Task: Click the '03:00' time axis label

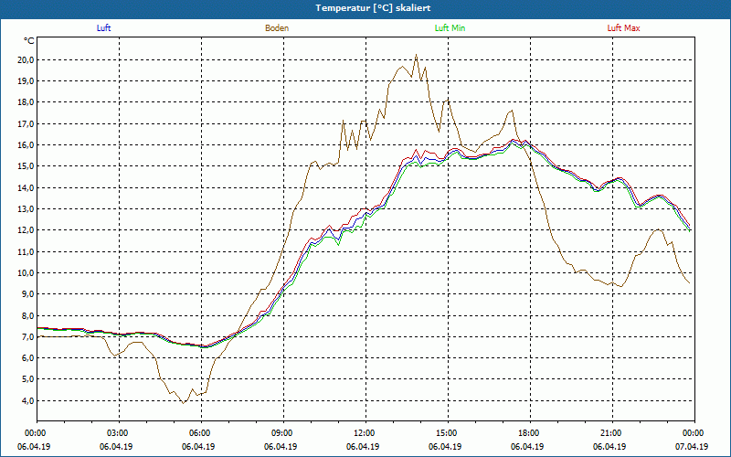Action: coord(117,433)
